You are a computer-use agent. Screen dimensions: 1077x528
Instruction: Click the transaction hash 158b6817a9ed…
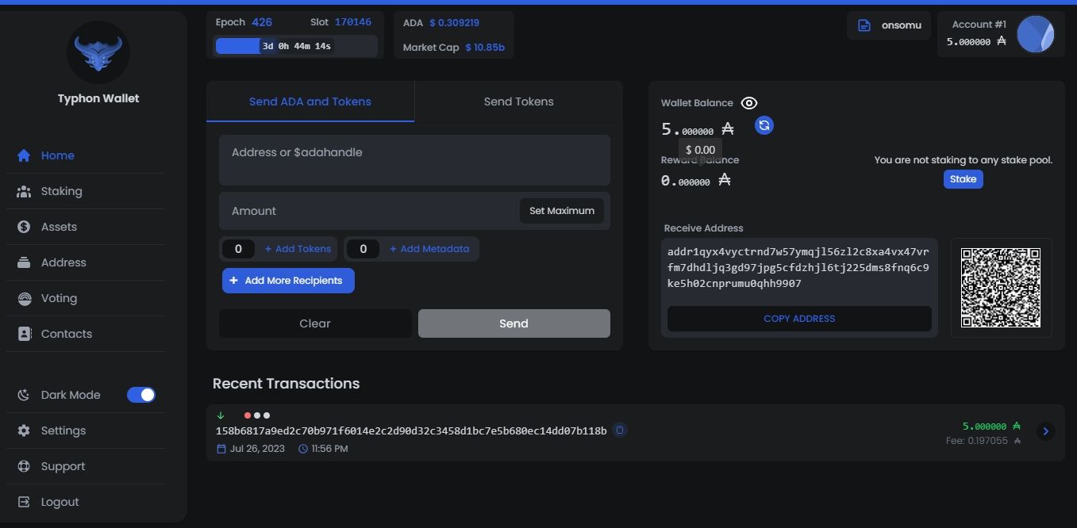[411, 431]
